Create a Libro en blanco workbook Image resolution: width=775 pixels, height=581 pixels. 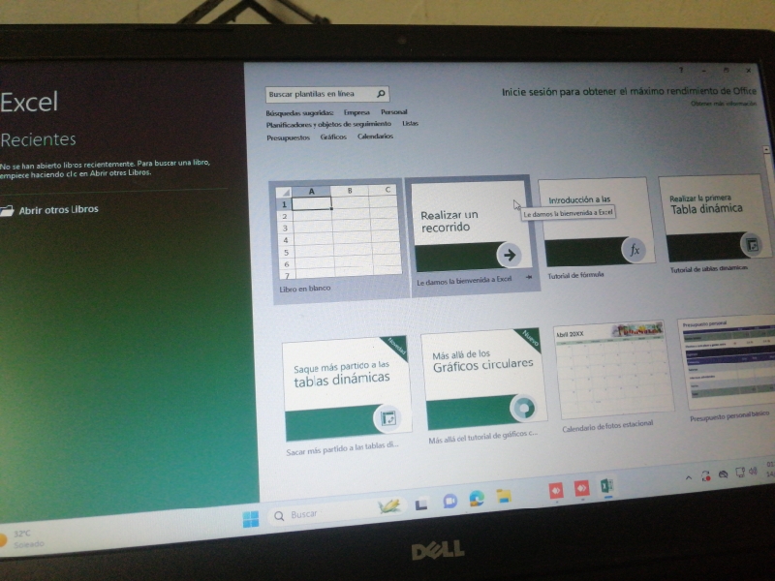pyautogui.click(x=340, y=240)
